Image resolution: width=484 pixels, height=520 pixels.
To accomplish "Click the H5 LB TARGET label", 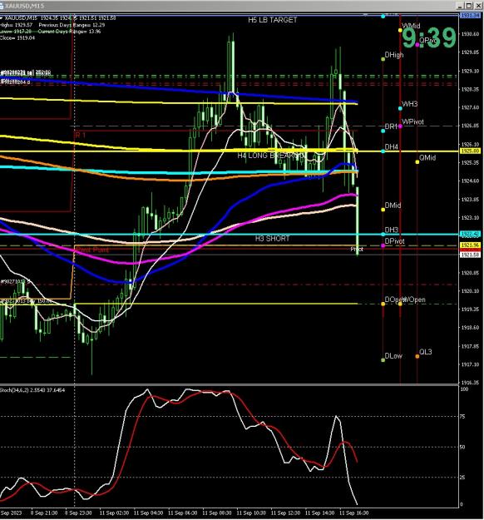I will pos(273,20).
